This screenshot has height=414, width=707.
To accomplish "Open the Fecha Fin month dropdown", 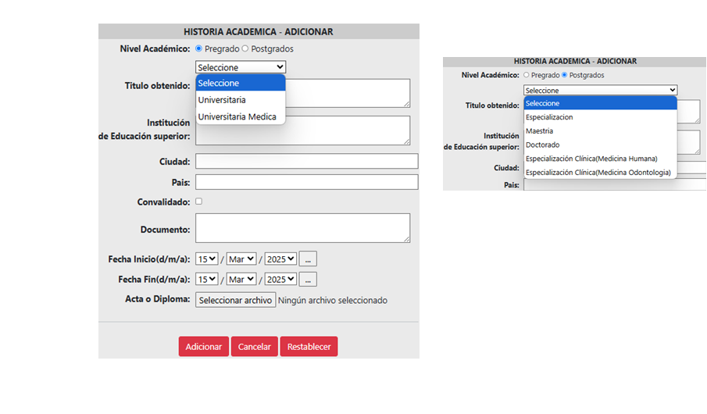I will (x=241, y=279).
